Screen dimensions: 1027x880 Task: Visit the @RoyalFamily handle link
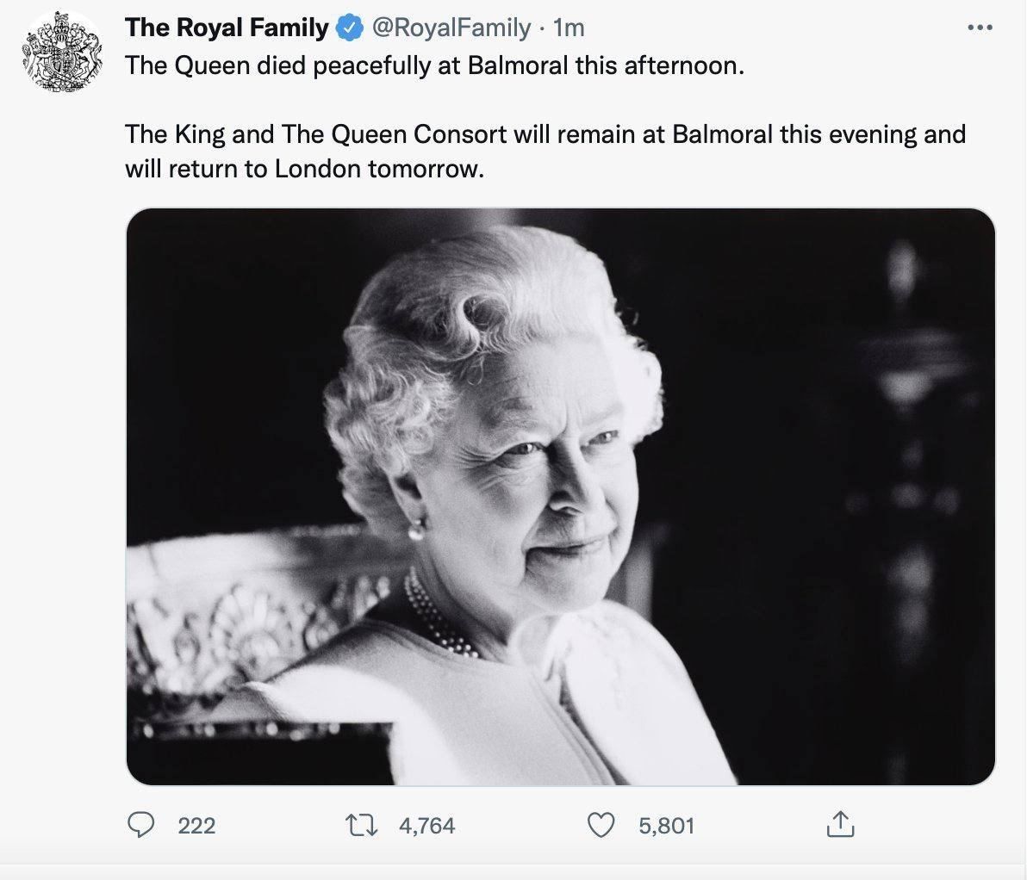pyautogui.click(x=450, y=28)
